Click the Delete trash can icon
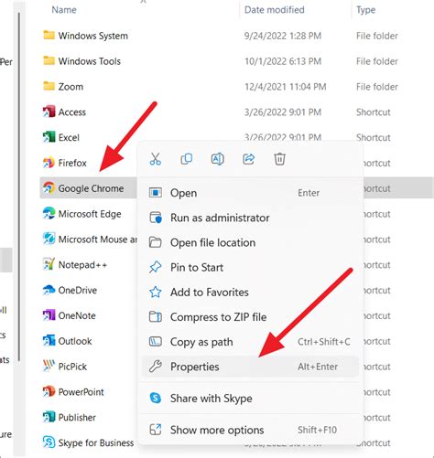434x458 pixels. pos(279,159)
